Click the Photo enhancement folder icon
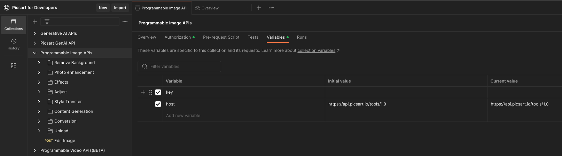This screenshot has width=562, height=156. click(x=50, y=72)
